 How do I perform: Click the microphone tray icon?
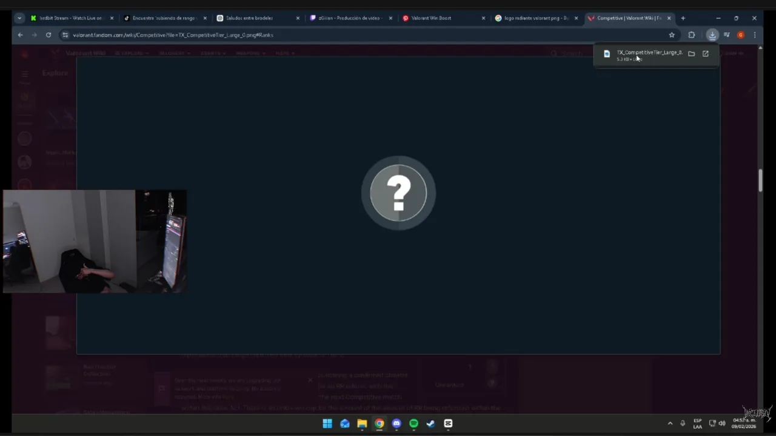(683, 423)
